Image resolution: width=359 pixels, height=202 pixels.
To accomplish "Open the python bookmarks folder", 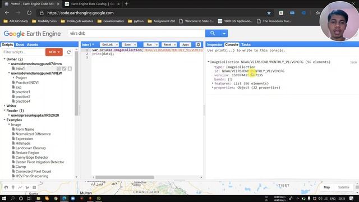I will [136, 21].
